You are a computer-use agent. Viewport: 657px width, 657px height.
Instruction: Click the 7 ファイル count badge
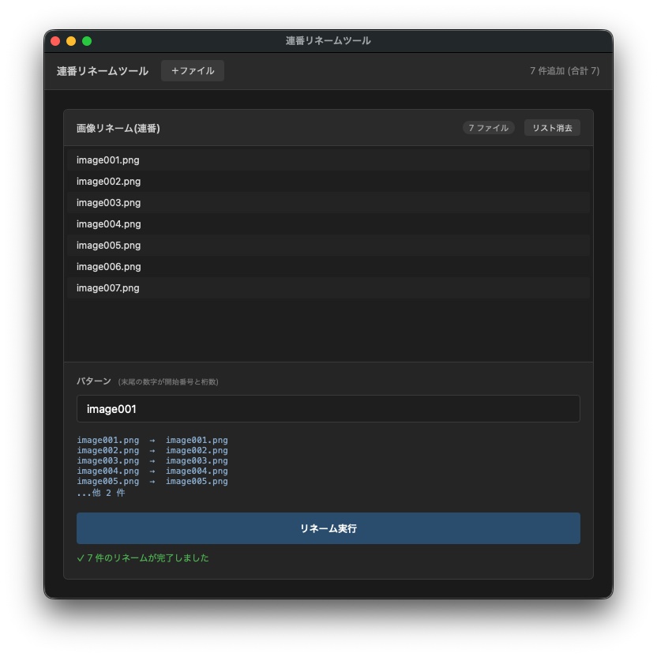pos(488,128)
